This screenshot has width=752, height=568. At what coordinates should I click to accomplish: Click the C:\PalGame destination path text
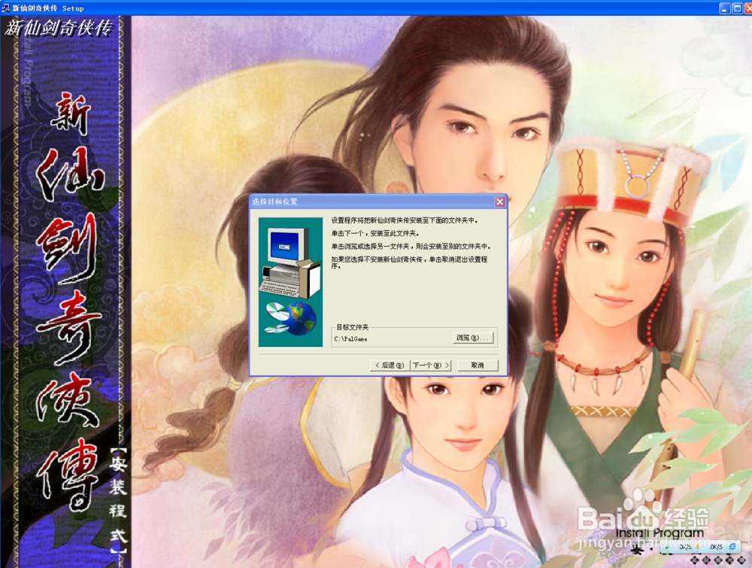click(x=350, y=339)
